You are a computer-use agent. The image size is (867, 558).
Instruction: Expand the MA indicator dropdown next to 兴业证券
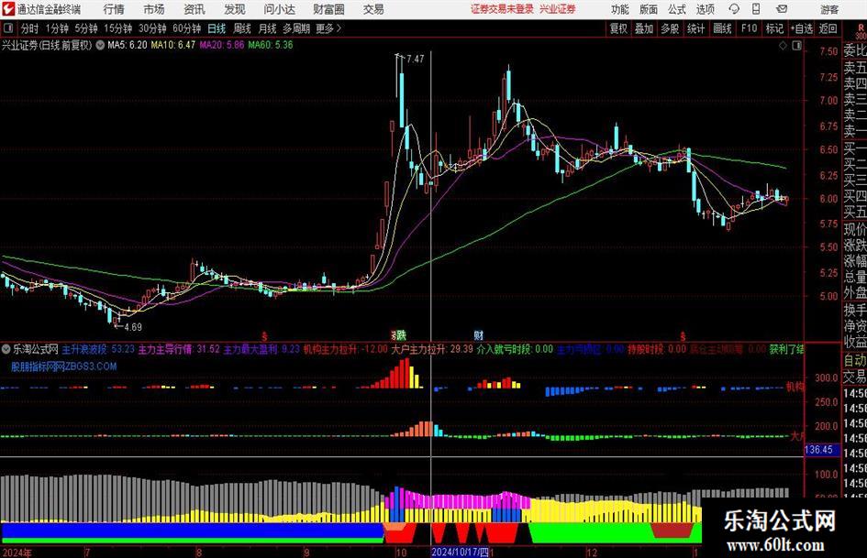tap(100, 45)
